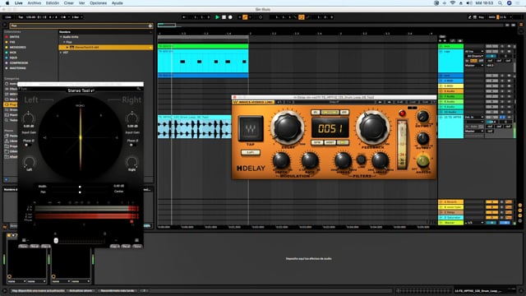Open the Opciones menu
Viewport: 526px width, 296px height.
pos(98,3)
